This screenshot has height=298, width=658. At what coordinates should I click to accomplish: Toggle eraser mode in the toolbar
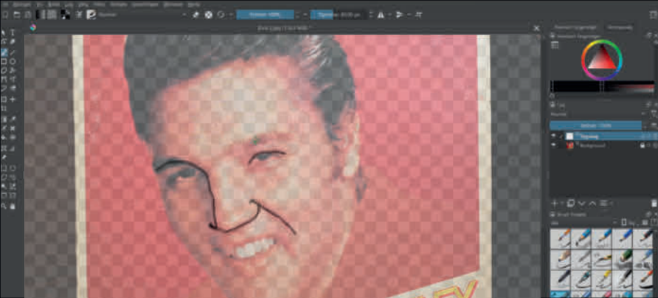click(195, 15)
